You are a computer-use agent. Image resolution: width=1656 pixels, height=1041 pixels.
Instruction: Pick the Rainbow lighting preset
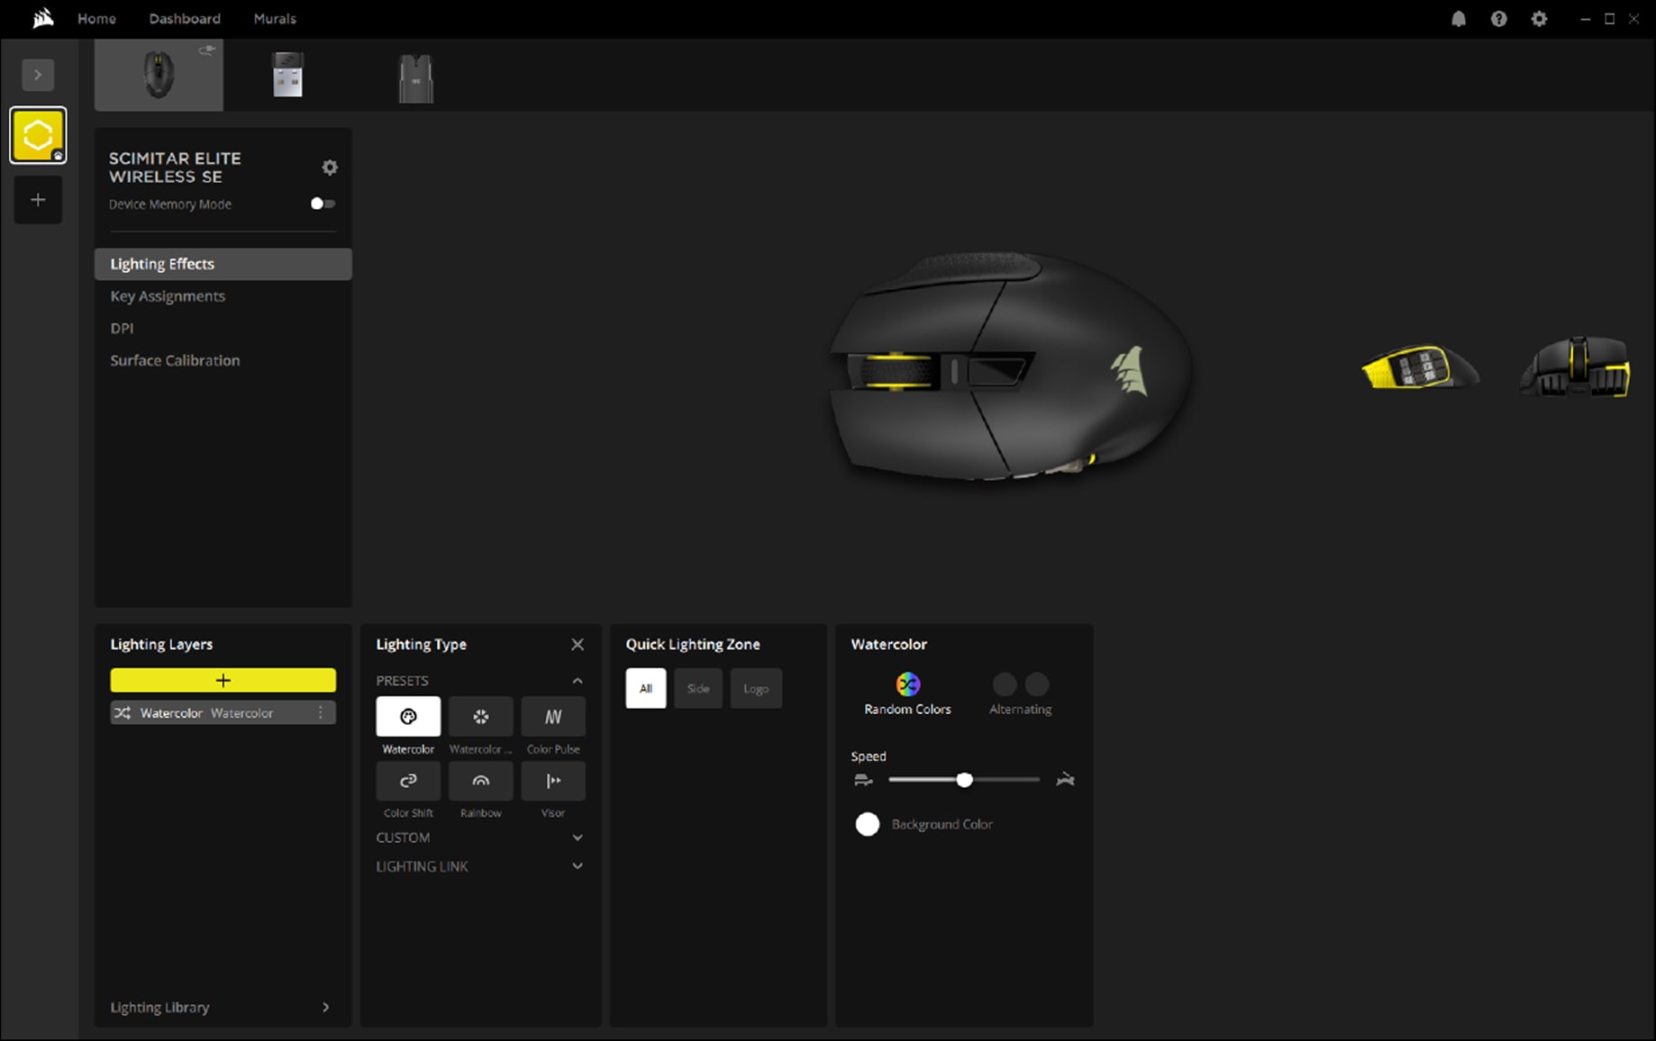click(x=480, y=781)
